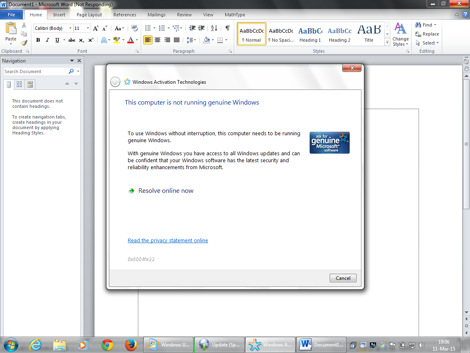The image size is (470, 353).
Task: Open Navigation pane options arrow
Action: 72,60
